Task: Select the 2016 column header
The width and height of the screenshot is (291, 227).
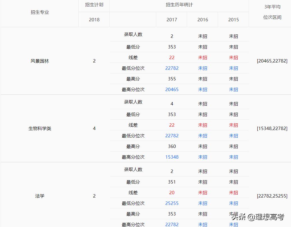Action: [202, 20]
